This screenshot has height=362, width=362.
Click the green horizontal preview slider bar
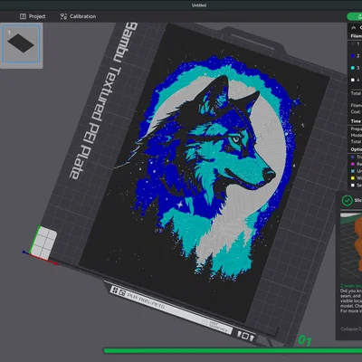[233, 351]
